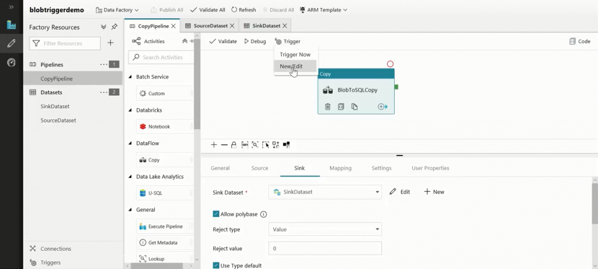This screenshot has width=598, height=269.
Task: Add output from BlobToSQLCopy via arrow icon
Action: click(383, 106)
